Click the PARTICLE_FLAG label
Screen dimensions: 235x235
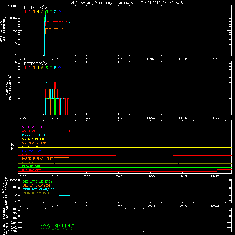[33, 159]
